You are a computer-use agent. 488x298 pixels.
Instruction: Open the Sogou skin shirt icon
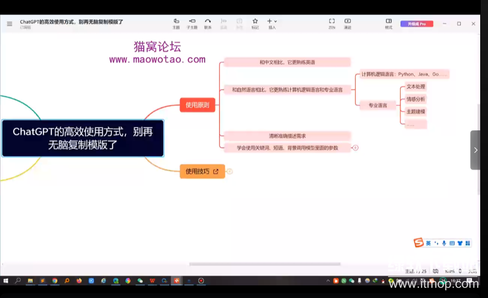point(460,243)
